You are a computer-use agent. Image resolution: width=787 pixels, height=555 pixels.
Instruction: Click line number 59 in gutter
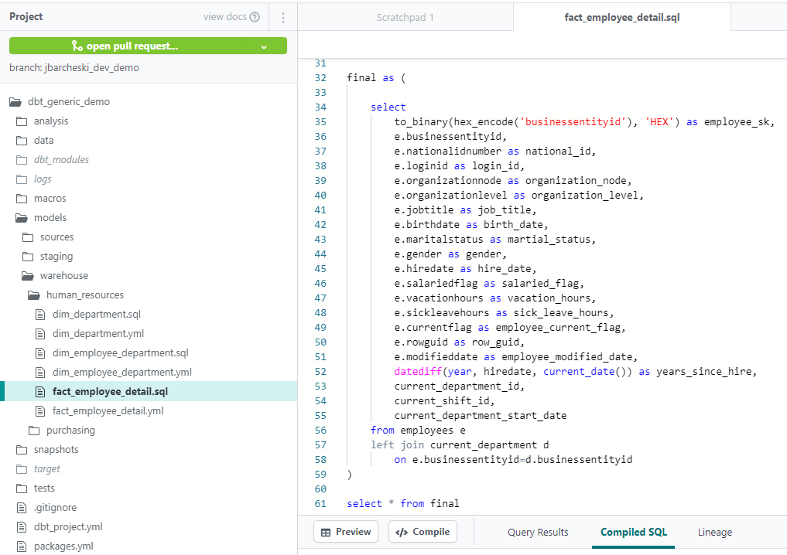320,475
